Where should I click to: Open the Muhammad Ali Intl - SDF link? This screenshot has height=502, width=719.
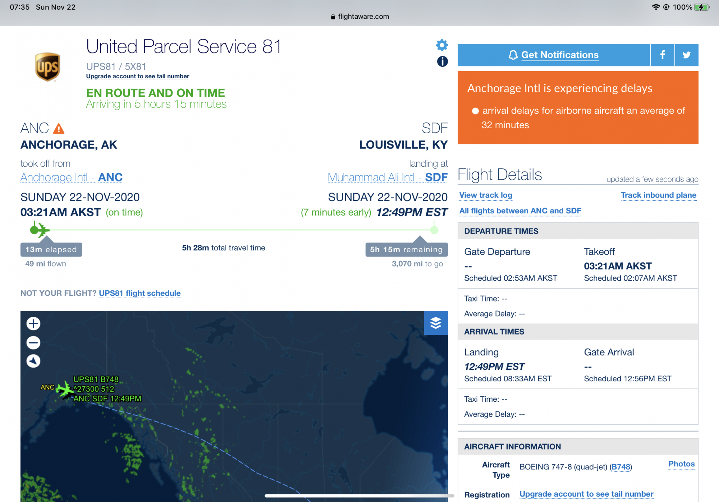388,178
